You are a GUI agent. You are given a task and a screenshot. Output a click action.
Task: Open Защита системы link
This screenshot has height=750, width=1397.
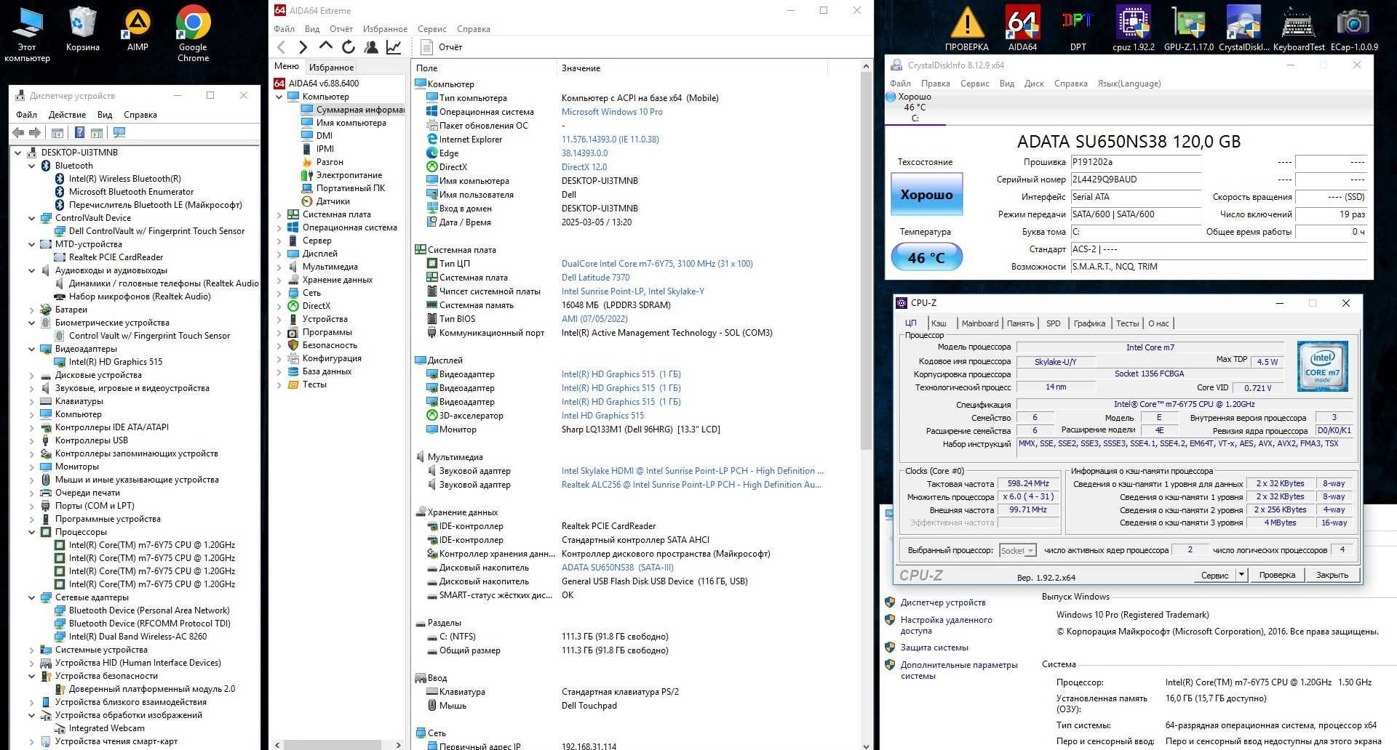coord(934,648)
